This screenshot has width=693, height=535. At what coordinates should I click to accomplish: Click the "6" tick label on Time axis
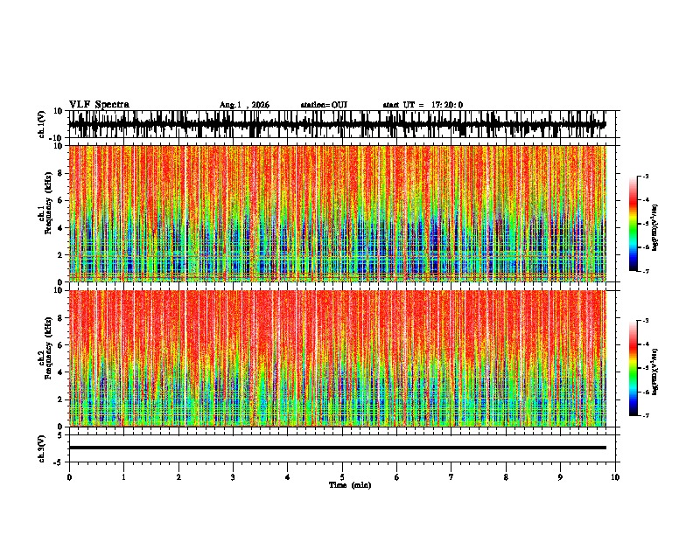pos(397,477)
